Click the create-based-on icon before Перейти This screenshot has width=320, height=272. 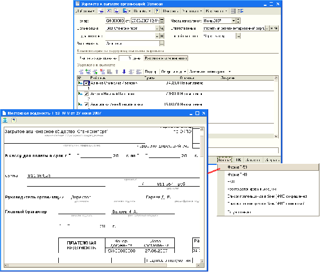click(x=125, y=11)
